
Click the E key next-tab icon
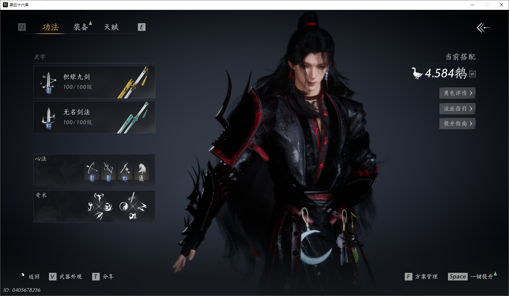tap(142, 27)
